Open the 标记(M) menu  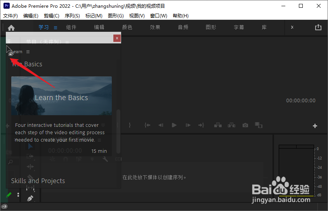[94, 16]
